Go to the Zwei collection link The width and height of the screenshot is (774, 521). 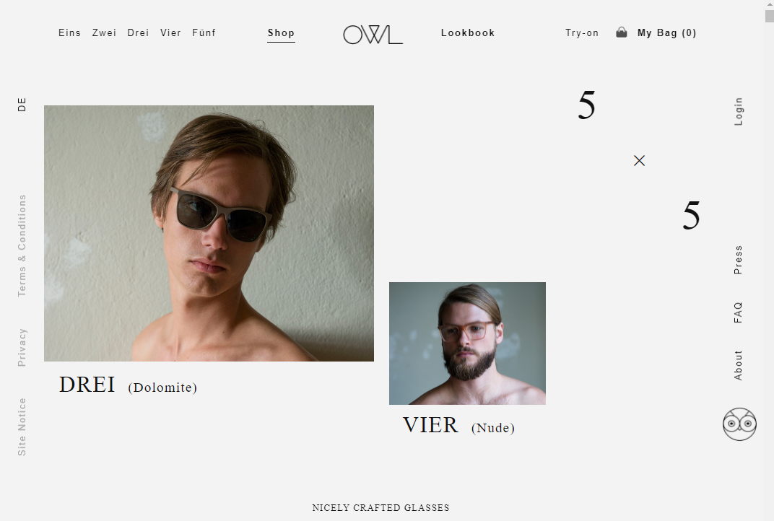click(x=104, y=33)
